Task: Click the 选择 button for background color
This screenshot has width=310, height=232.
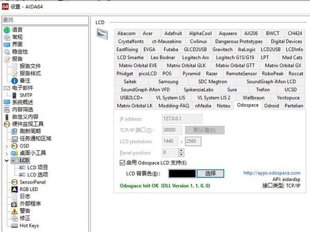Action: [x=210, y=173]
